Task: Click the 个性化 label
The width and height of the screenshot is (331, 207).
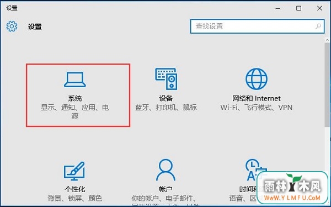Action: [x=74, y=189]
